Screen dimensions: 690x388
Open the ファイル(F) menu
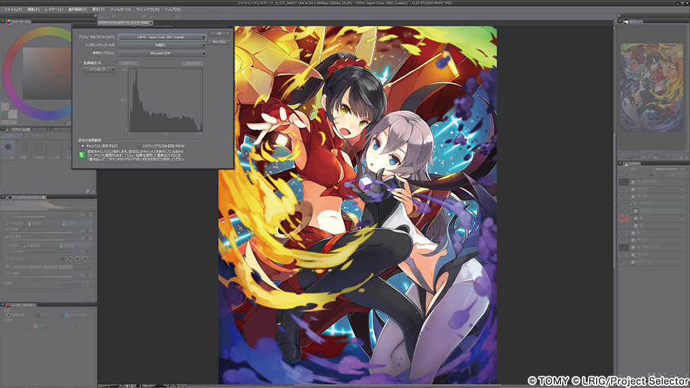12,9
